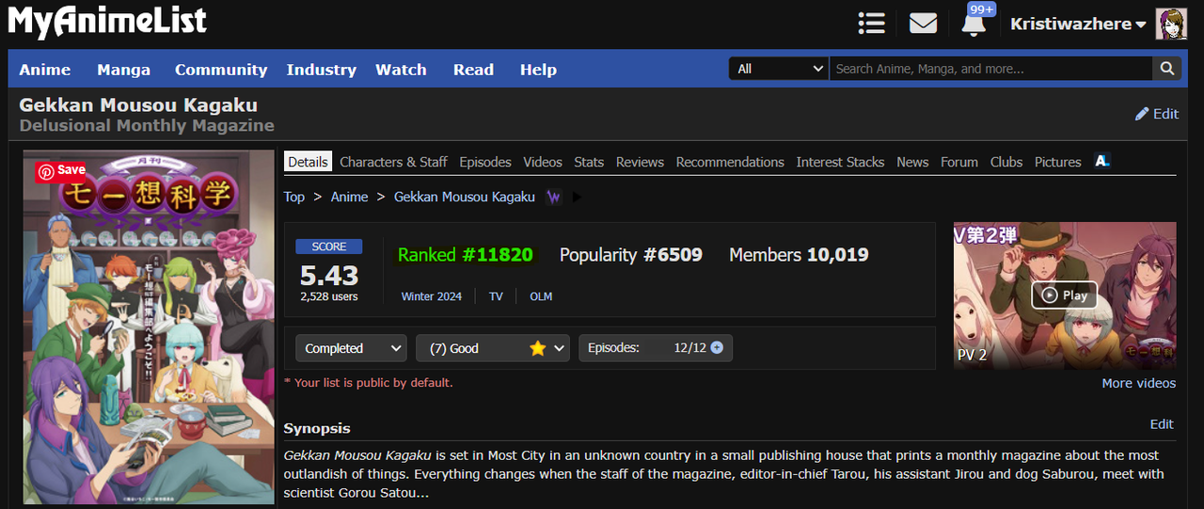Click the Winter 2024 season link
1204x509 pixels.
point(432,296)
